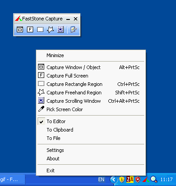Open Settings from the context menu
This screenshot has width=176, height=186.
click(x=91, y=150)
